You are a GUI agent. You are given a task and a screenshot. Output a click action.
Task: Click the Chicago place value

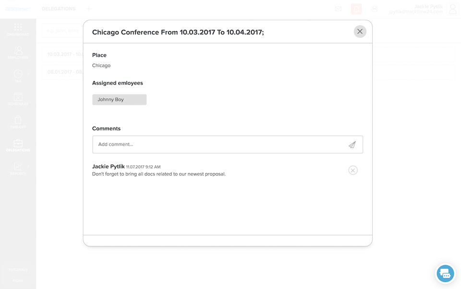[101, 66]
